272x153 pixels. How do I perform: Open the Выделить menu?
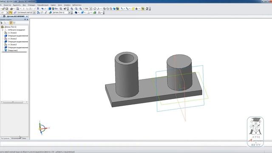pos(17,5)
